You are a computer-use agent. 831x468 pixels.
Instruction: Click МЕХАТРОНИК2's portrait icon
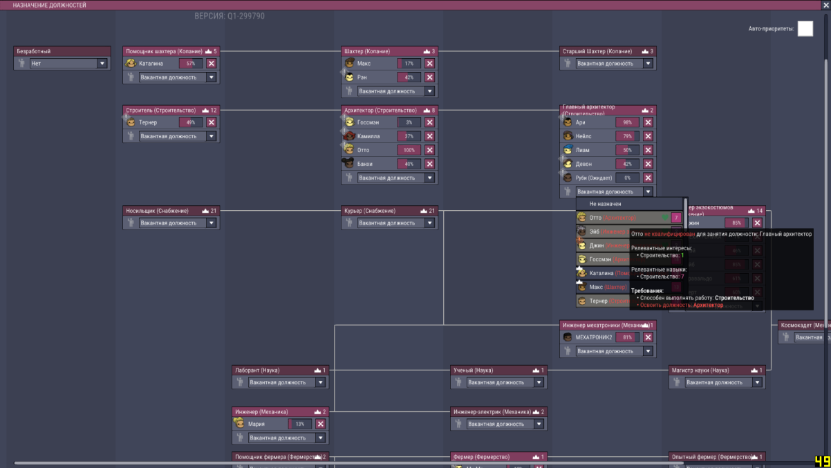point(568,337)
